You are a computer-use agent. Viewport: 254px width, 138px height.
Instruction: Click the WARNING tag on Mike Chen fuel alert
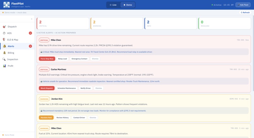click(x=44, y=128)
